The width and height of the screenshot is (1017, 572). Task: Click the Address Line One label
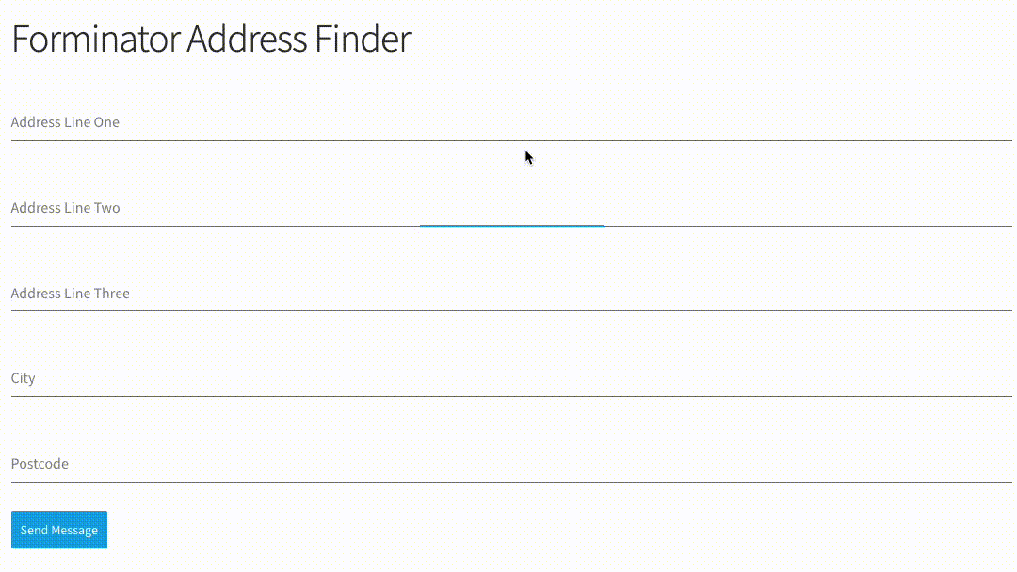tap(65, 121)
